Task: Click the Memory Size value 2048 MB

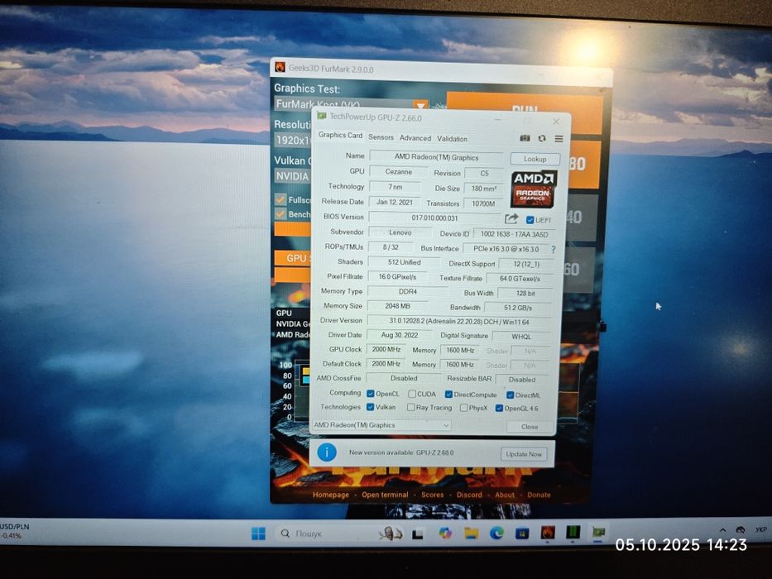Action: pyautogui.click(x=397, y=306)
